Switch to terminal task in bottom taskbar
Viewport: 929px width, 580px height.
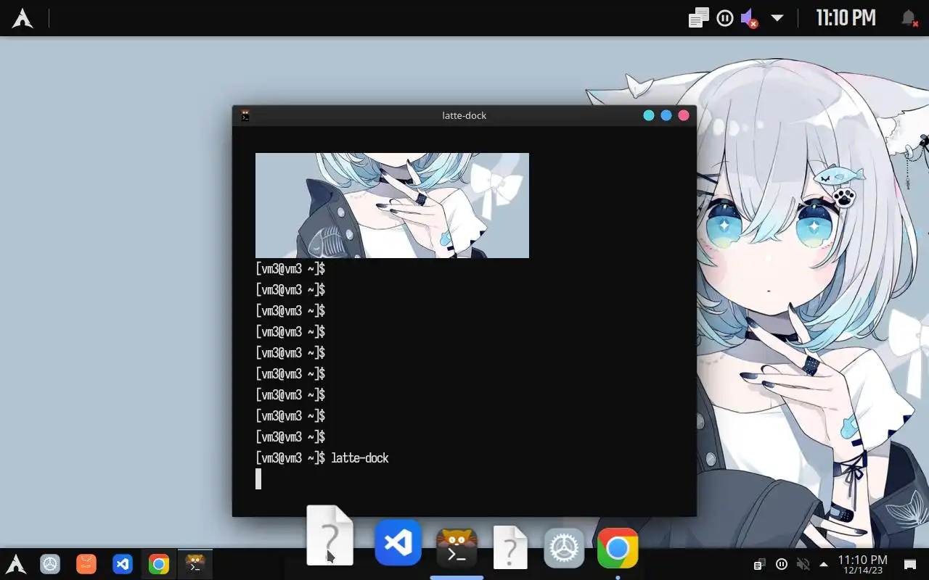click(195, 564)
